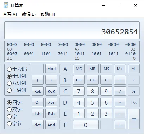Image resolution: width=144 pixels, height=134 pixels.
Task: Toggle bit group 0011 in the binary panel
Action: click(x=63, y=54)
